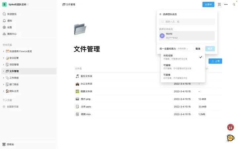Click the folder icon in the breadcrumb
This screenshot has width=238, height=149.
tap(64, 5)
